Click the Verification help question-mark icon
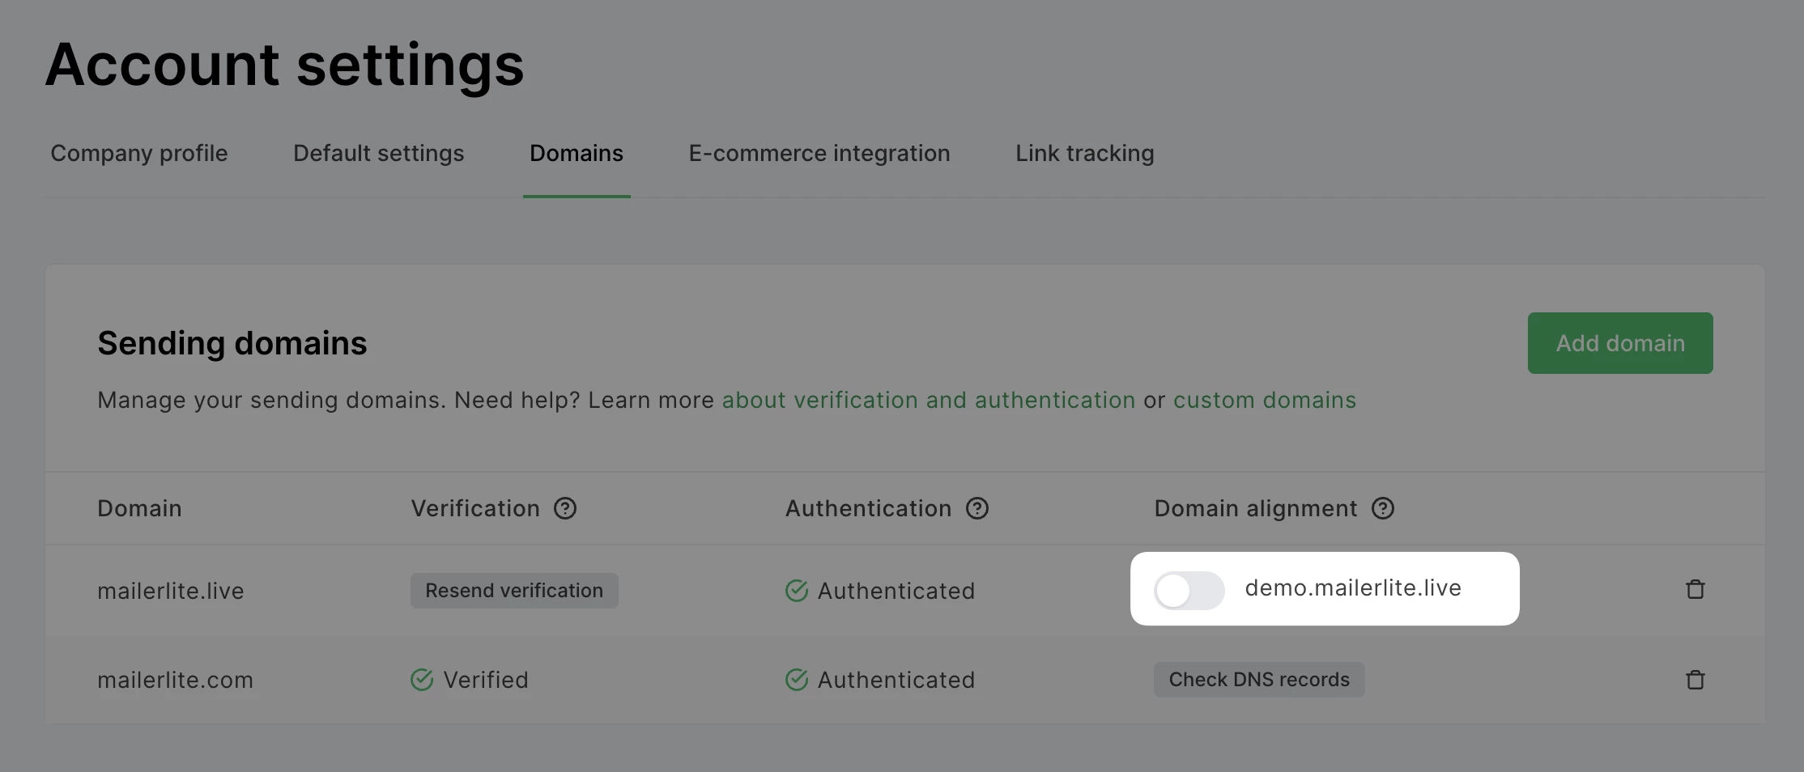Image resolution: width=1804 pixels, height=772 pixels. pyautogui.click(x=565, y=508)
